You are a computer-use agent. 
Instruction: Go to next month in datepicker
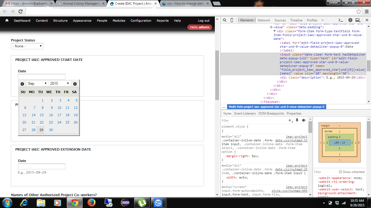[x=75, y=84]
